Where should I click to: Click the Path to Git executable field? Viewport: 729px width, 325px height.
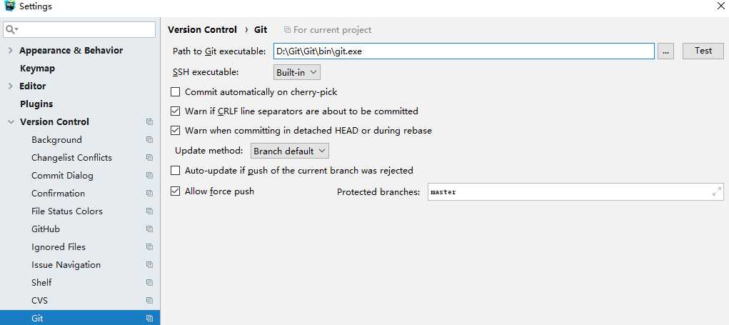pos(463,51)
